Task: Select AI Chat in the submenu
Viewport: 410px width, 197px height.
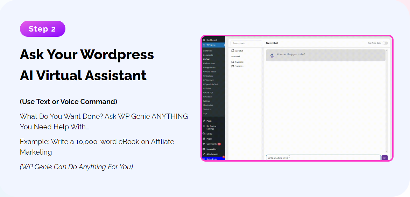Action: click(x=206, y=59)
